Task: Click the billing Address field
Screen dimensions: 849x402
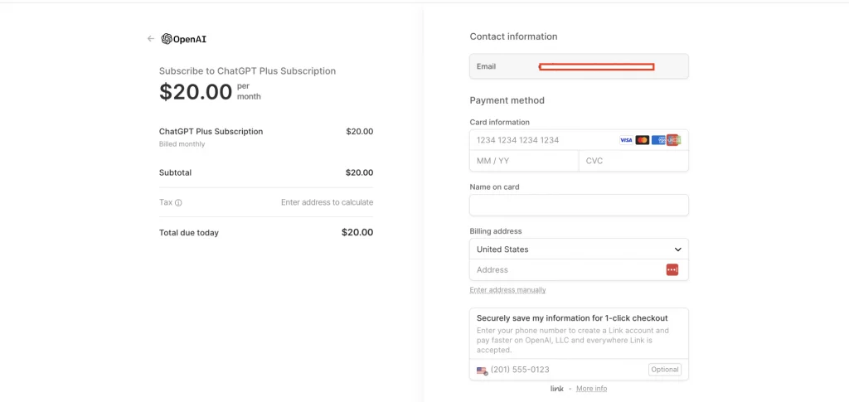Action: tap(579, 270)
